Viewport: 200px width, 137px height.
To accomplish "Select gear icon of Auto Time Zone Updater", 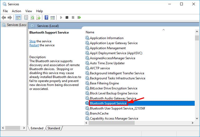I will coord(87,63).
